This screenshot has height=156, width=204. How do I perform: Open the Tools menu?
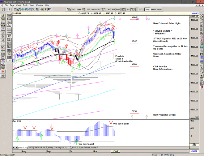coord(25,5)
